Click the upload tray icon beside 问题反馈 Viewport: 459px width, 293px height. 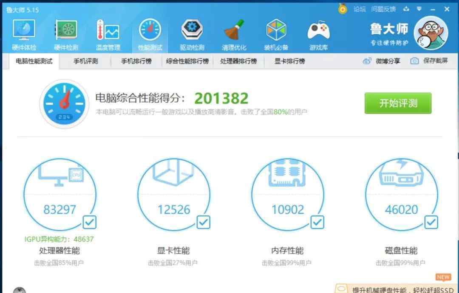406,9
